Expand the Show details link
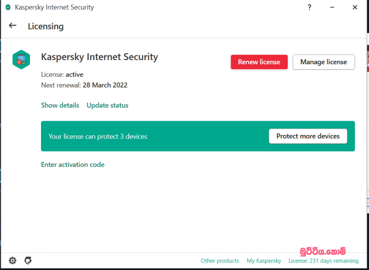The width and height of the screenshot is (369, 270). pos(60,105)
